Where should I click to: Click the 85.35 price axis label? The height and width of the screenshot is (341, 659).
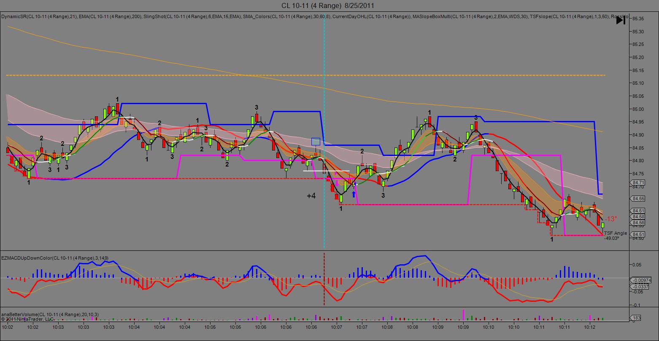(x=638, y=19)
